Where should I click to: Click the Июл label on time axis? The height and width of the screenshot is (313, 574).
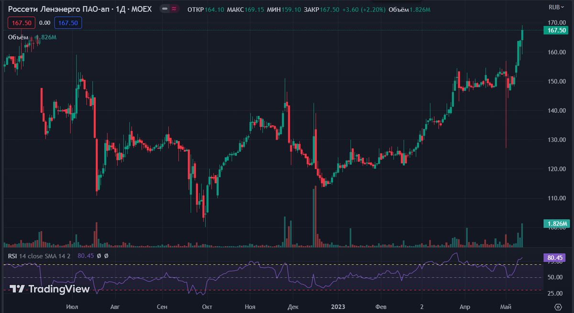(x=72, y=306)
